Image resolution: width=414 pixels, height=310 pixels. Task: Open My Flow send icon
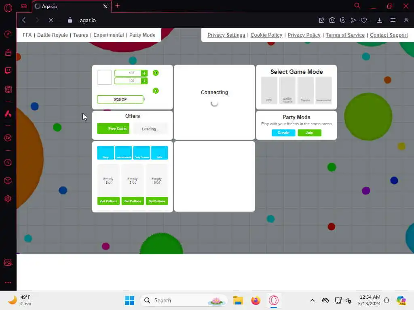pos(353,20)
